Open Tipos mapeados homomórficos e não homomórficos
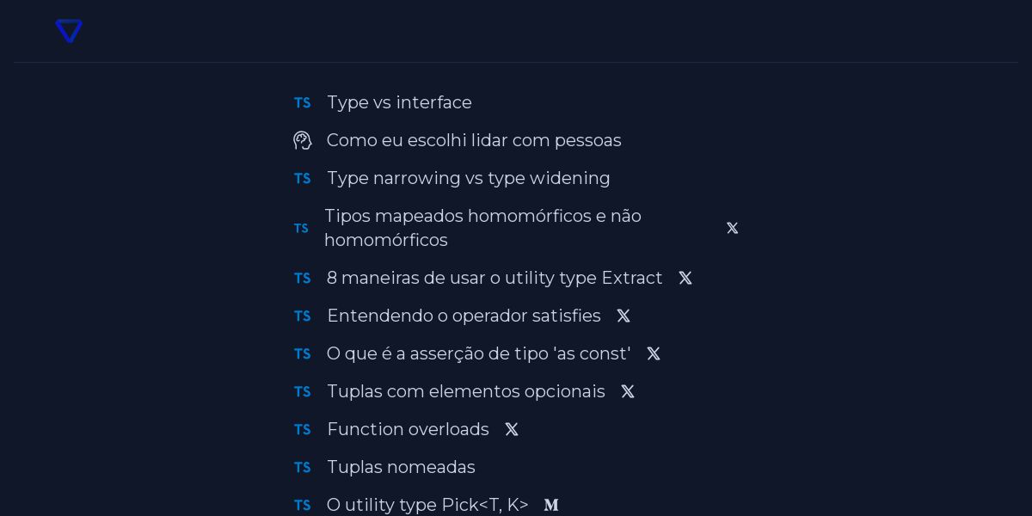Image resolution: width=1032 pixels, height=516 pixels. pyautogui.click(x=482, y=228)
